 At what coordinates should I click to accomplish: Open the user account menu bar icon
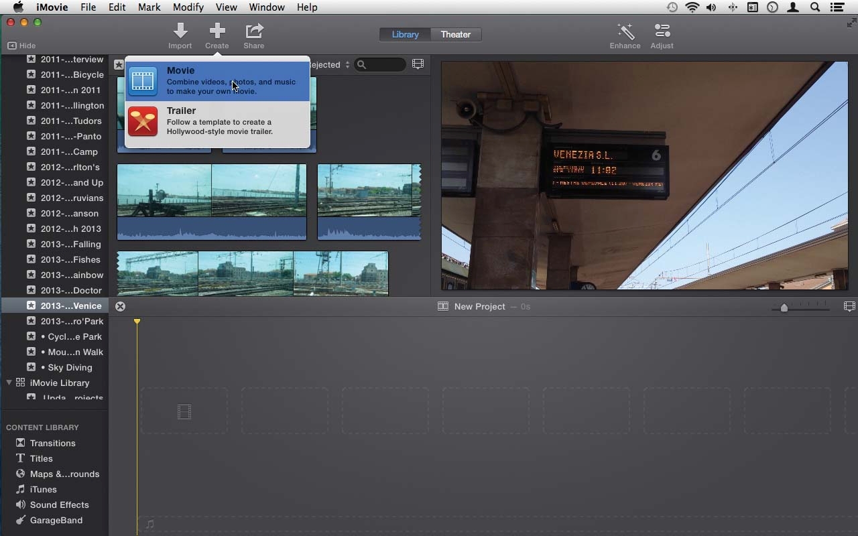coord(794,7)
